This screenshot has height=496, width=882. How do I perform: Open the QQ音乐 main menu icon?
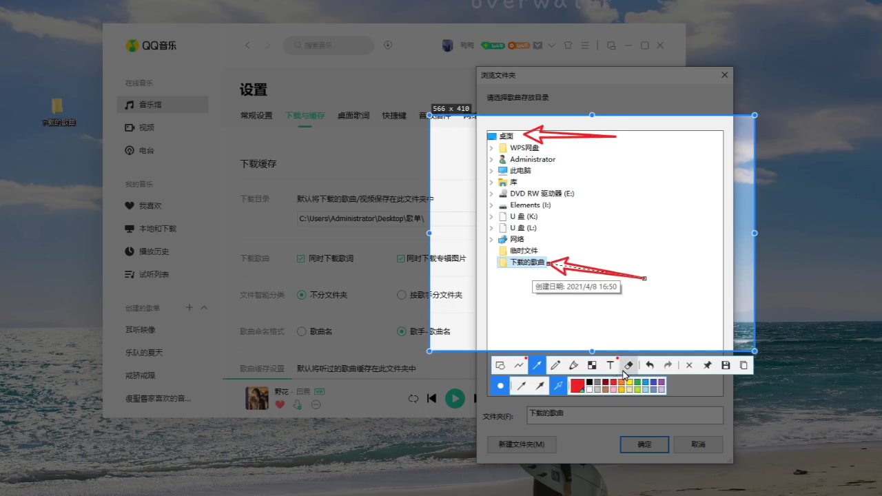pyautogui.click(x=585, y=45)
